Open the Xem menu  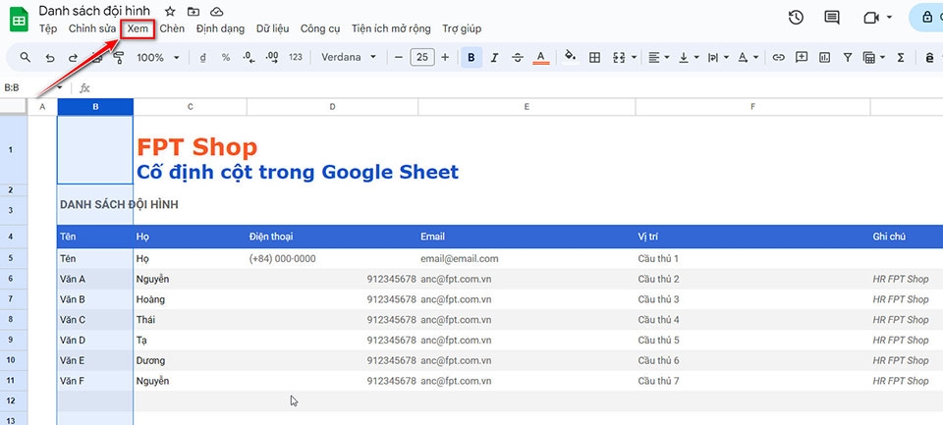[x=138, y=28]
